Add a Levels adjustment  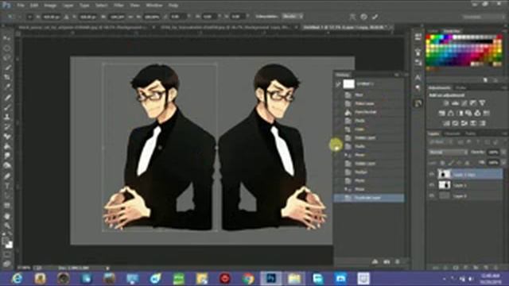click(x=455, y=103)
